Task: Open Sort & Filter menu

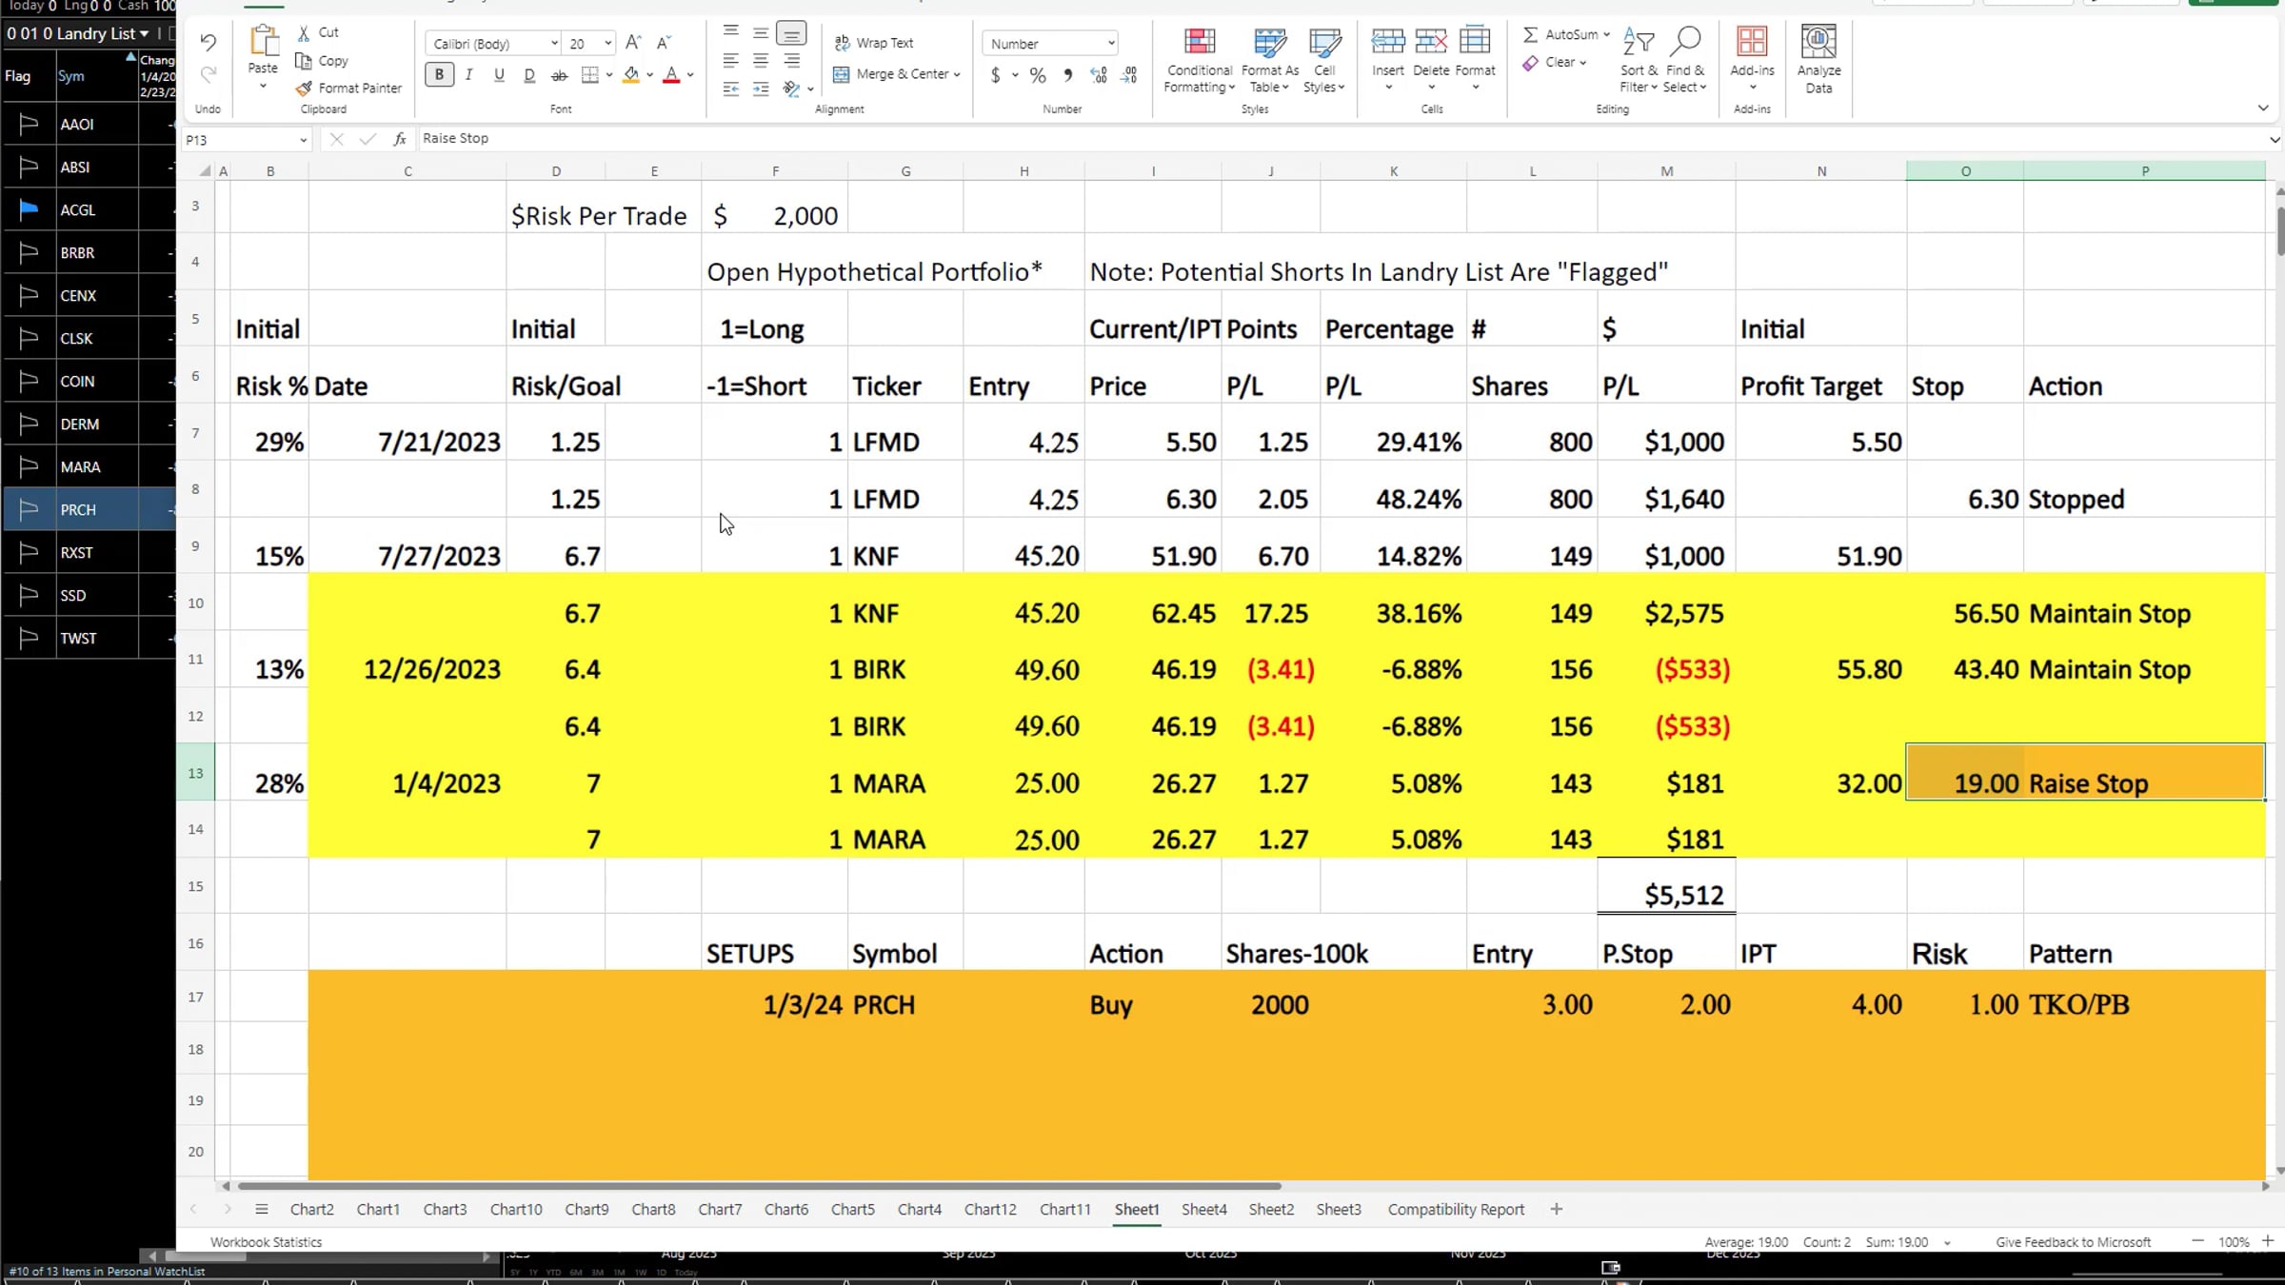Action: tap(1639, 60)
